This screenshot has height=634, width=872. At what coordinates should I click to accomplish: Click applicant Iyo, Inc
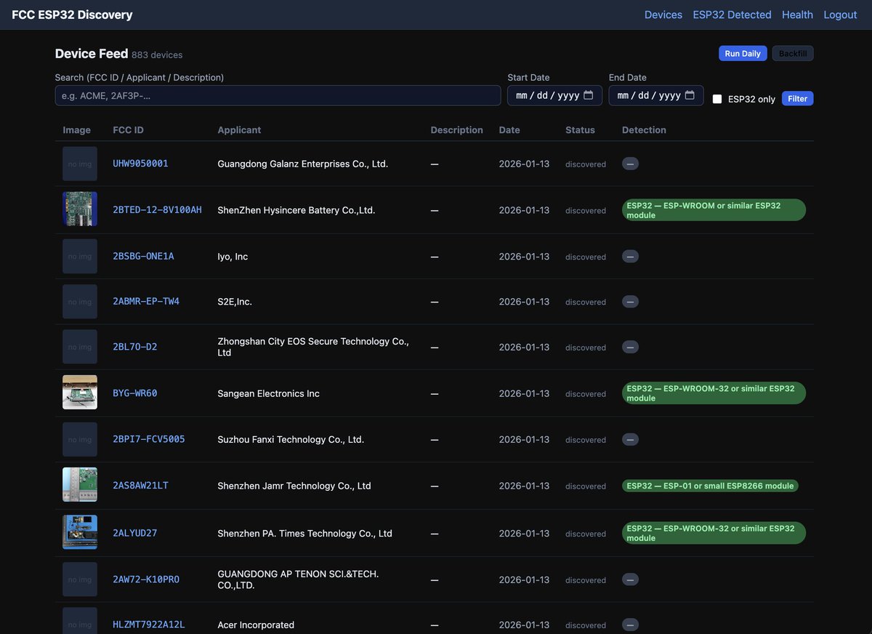pos(233,257)
